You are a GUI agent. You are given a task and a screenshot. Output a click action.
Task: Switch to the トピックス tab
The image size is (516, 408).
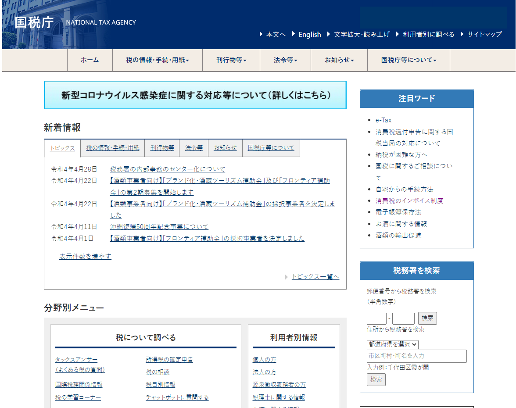[62, 148]
